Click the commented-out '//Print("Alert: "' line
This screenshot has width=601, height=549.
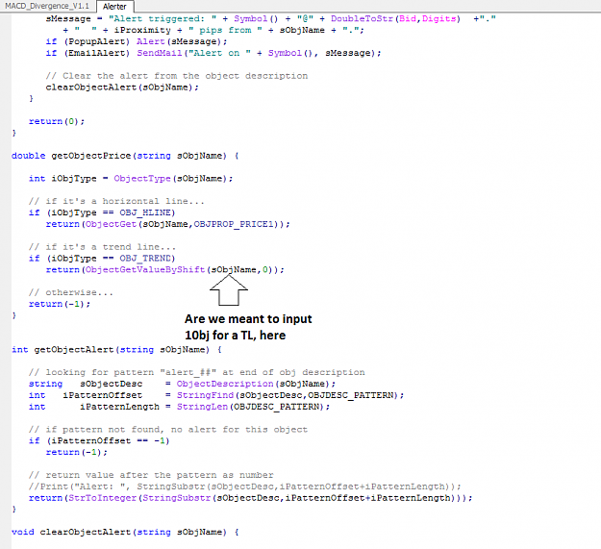click(x=244, y=487)
